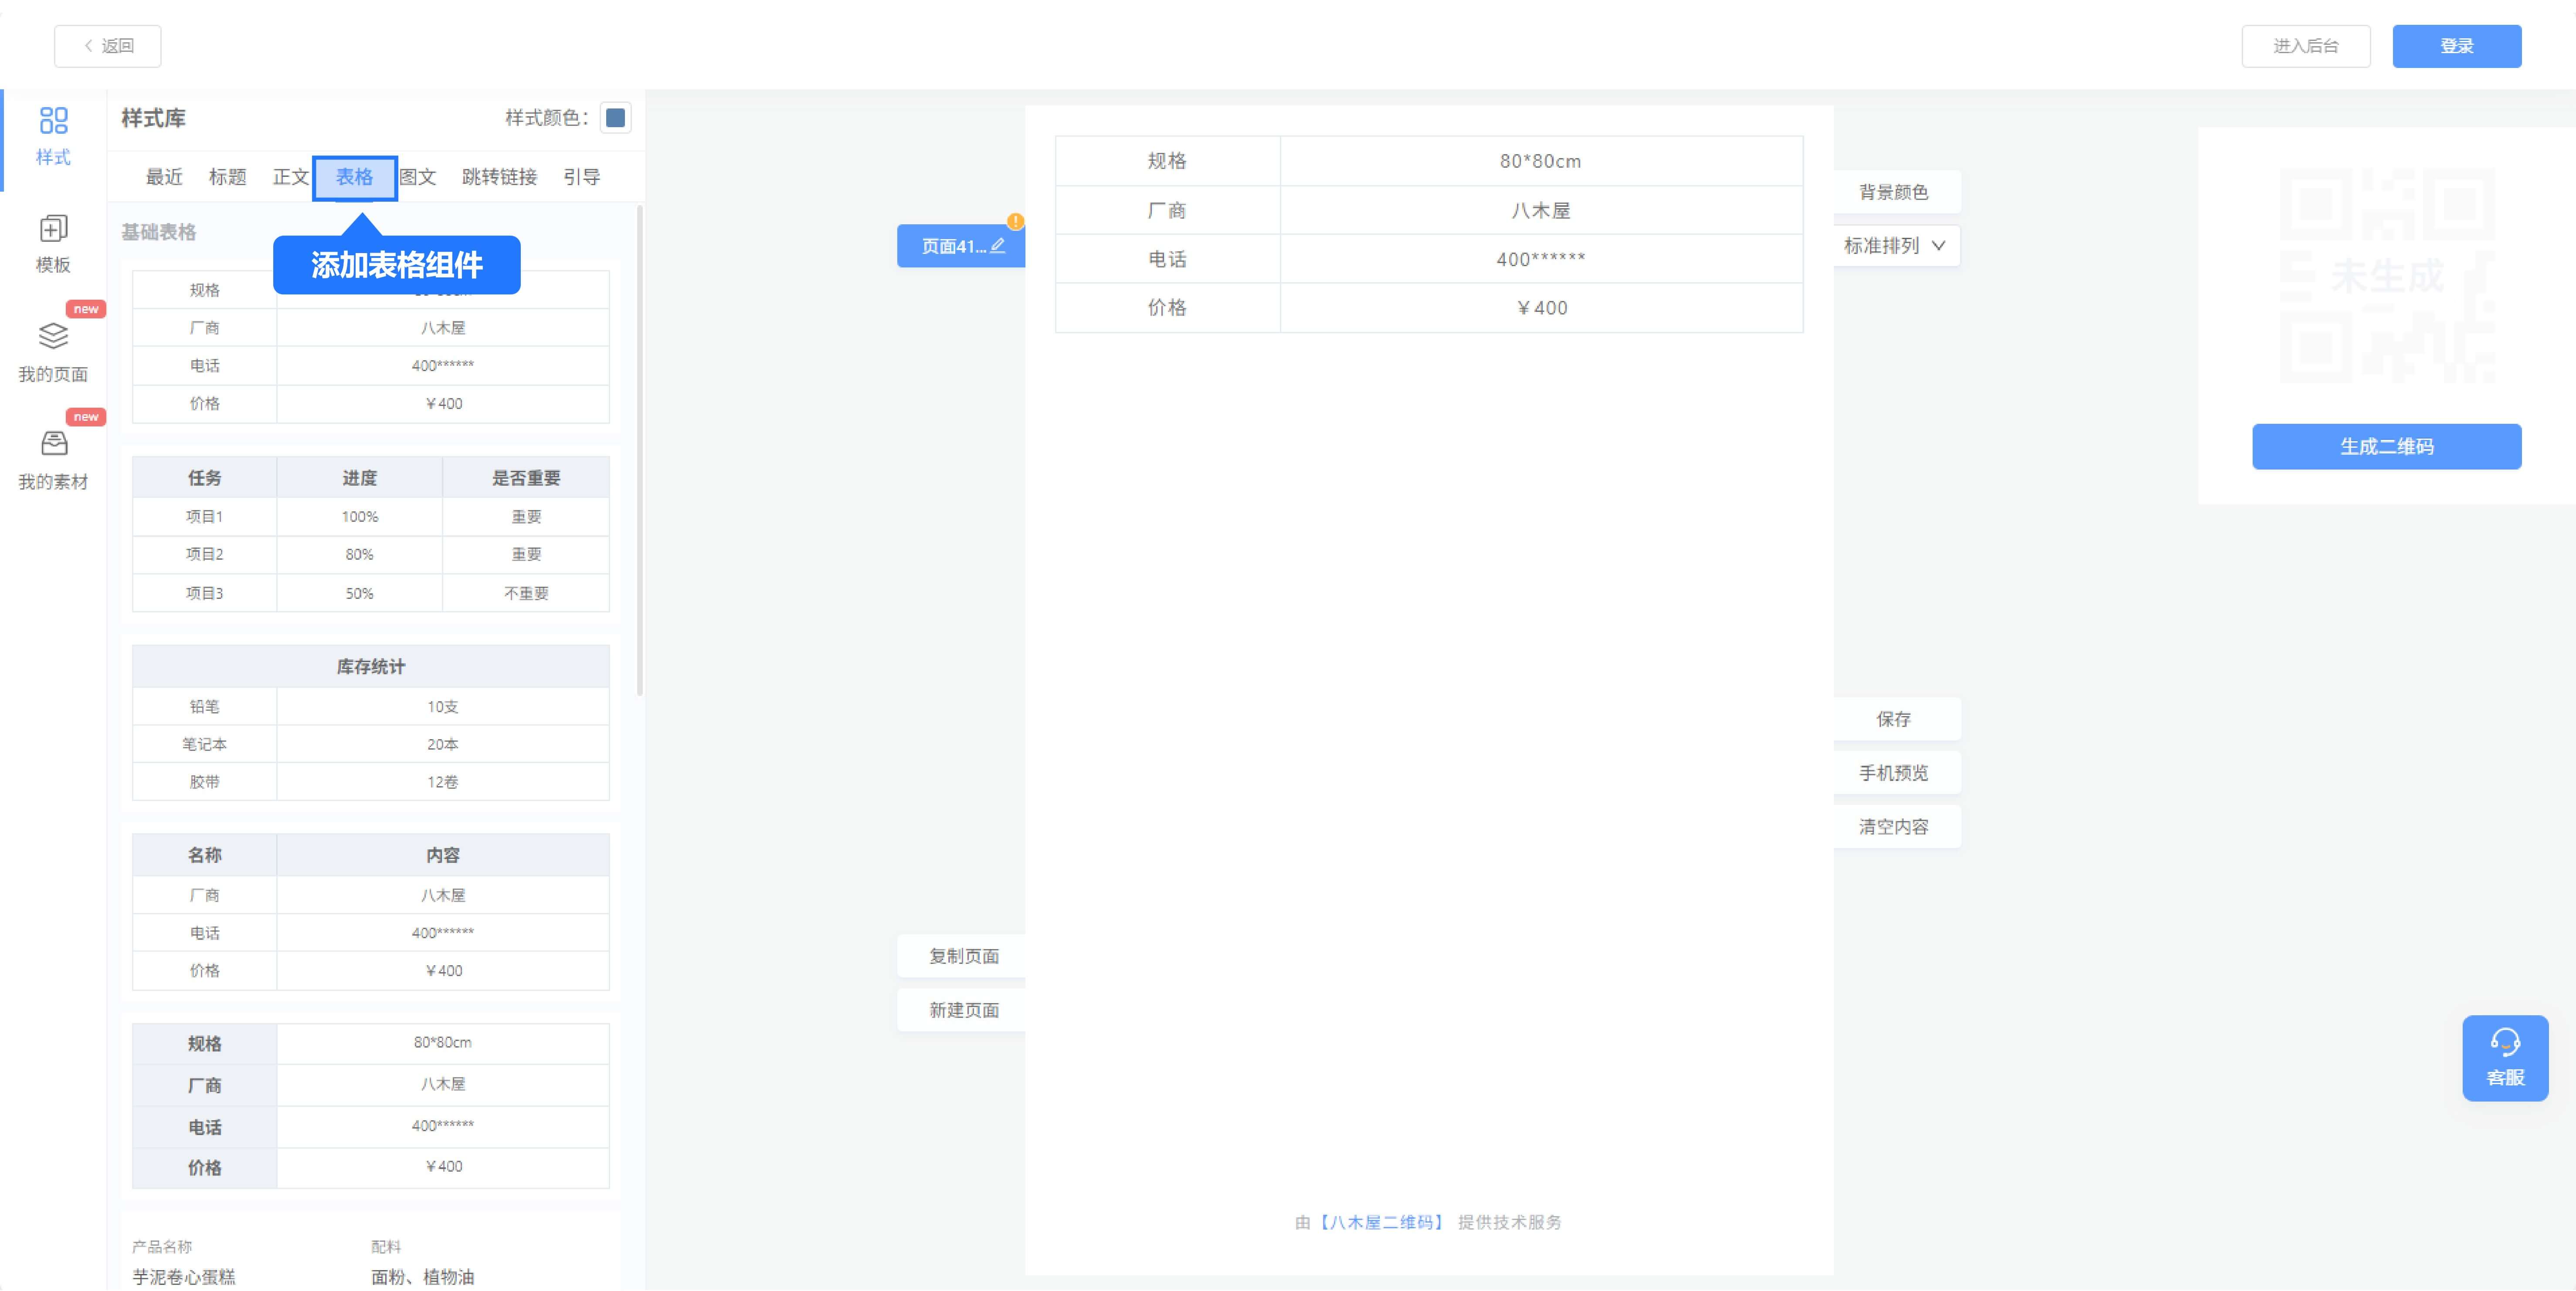Click the pencil edit icon on 页面41 tab
Viewport: 2576px width, 1291px height.
click(997, 246)
